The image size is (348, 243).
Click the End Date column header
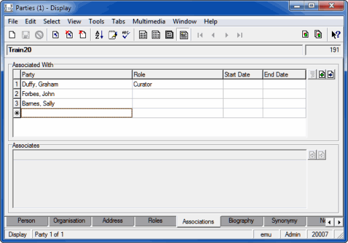tap(284, 75)
